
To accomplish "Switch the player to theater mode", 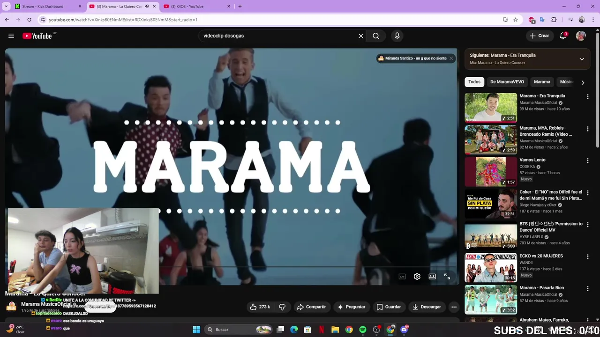I will coord(432,277).
